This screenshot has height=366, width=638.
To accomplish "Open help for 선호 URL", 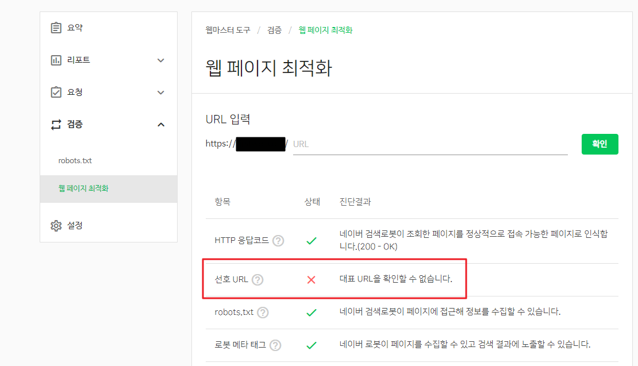I will [x=257, y=280].
